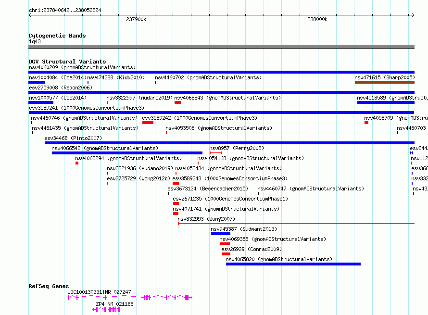Open the nsv4058709 variant label
The width and height of the screenshot is (428, 315).
point(396,118)
